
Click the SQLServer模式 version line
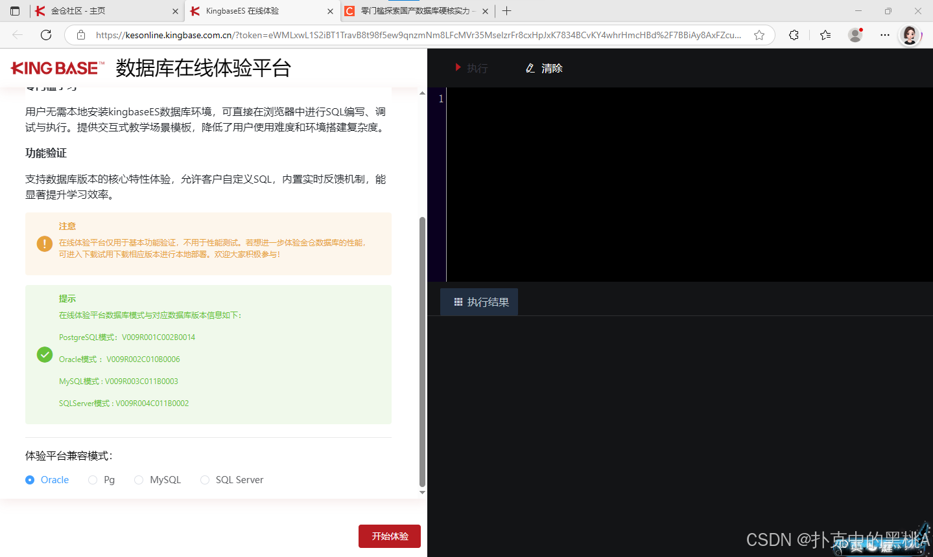point(124,404)
